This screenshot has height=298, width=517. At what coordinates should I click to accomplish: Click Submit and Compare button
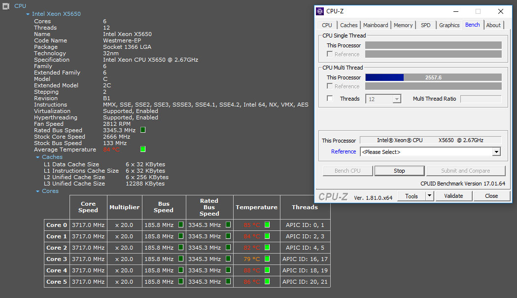466,171
